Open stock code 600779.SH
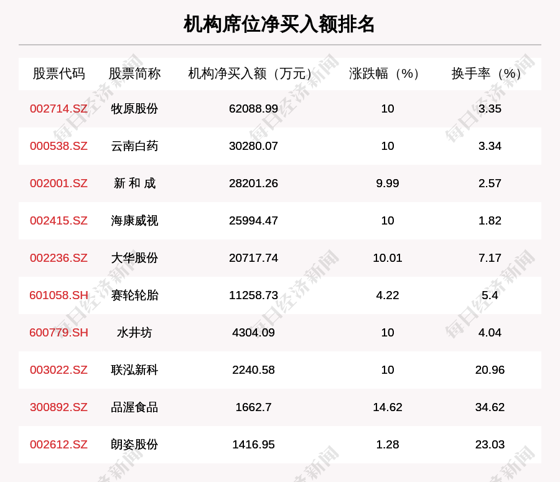Image resolution: width=560 pixels, height=482 pixels. pyautogui.click(x=59, y=332)
